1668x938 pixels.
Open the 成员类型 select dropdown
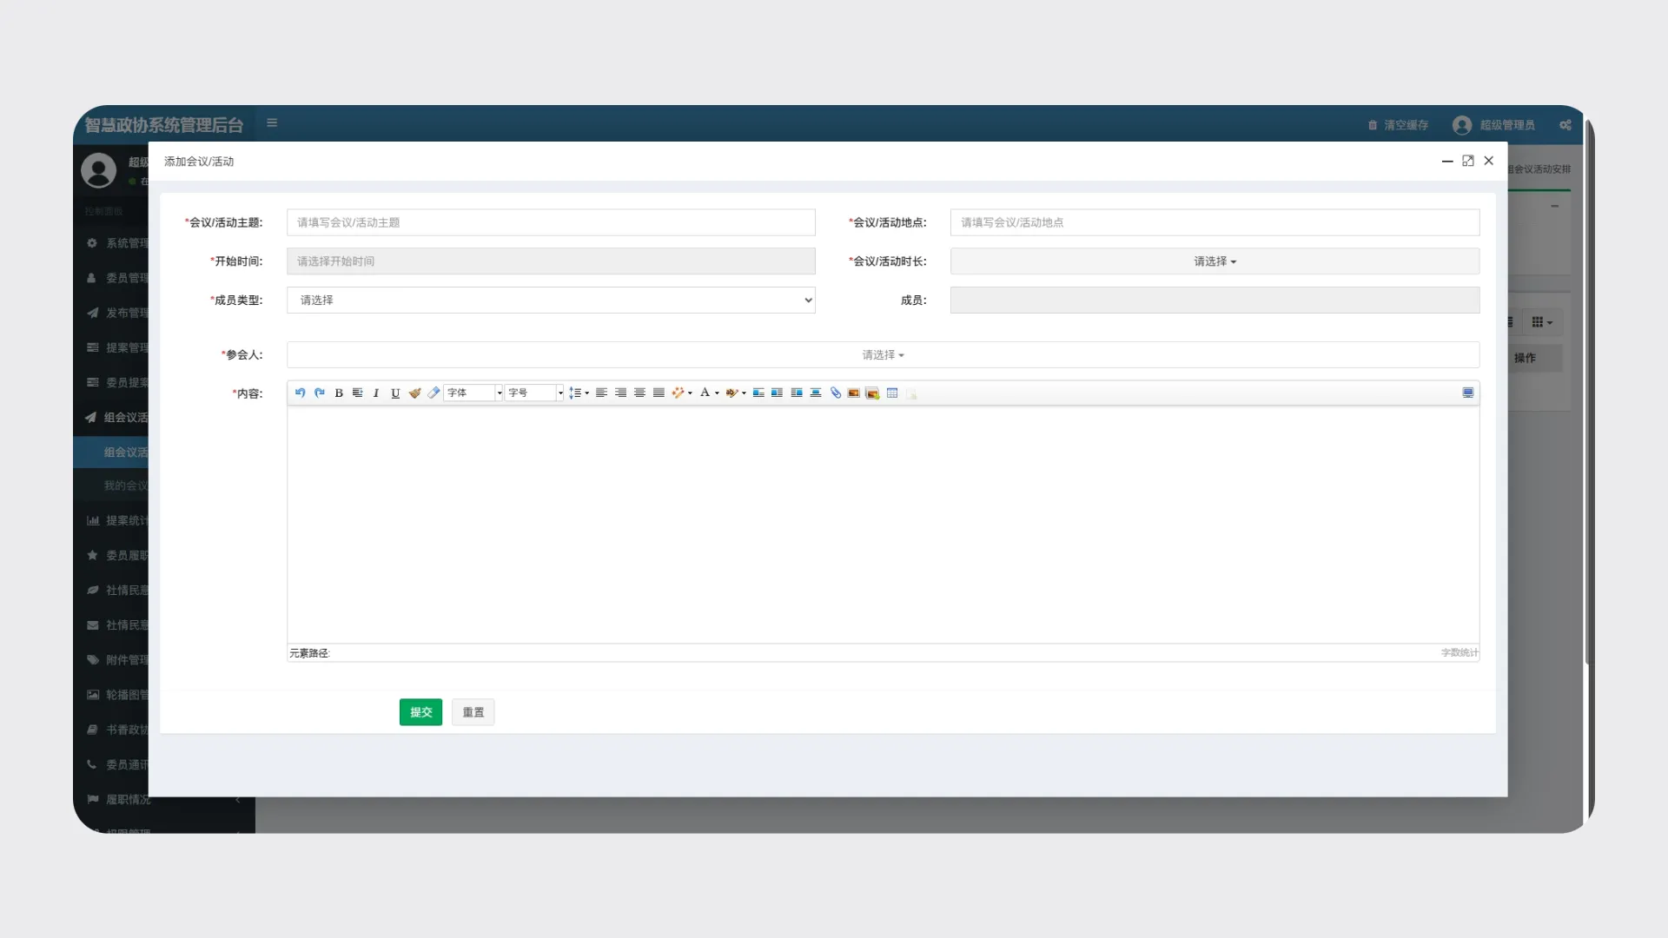pyautogui.click(x=551, y=300)
